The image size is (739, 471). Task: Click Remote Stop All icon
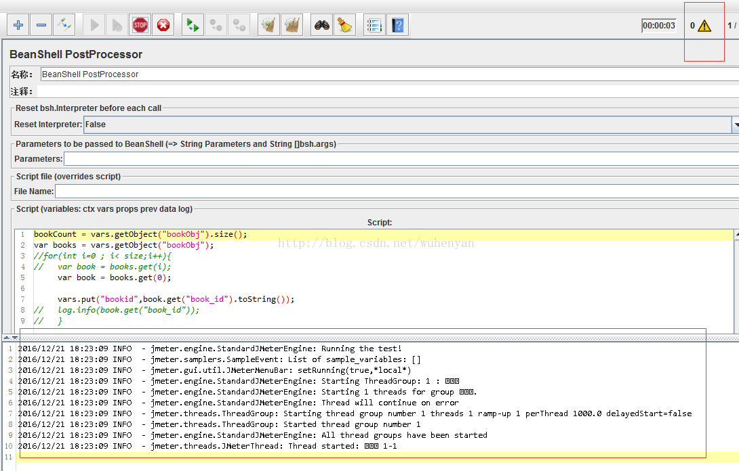(x=216, y=25)
